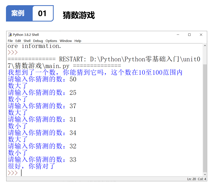Click the guess value 33
This screenshot has height=187, width=216.
pos(73,160)
